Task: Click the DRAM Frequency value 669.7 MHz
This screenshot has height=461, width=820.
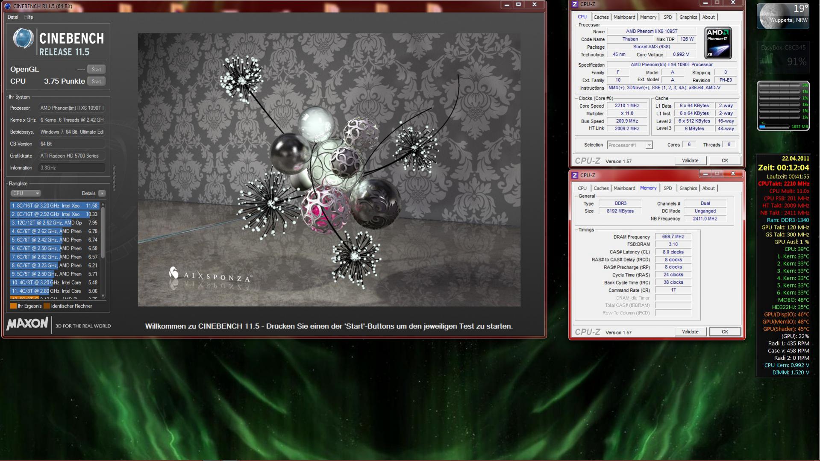Action: (673, 237)
